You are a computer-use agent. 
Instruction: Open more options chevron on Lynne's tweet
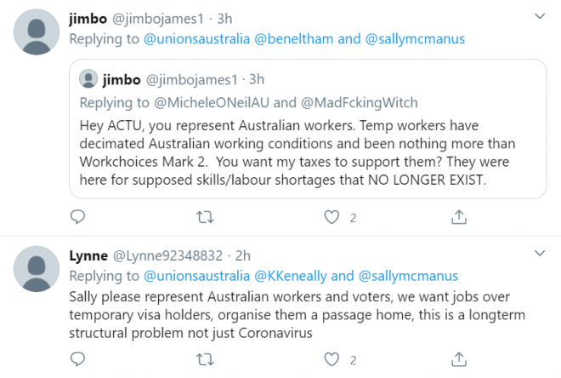tap(539, 253)
